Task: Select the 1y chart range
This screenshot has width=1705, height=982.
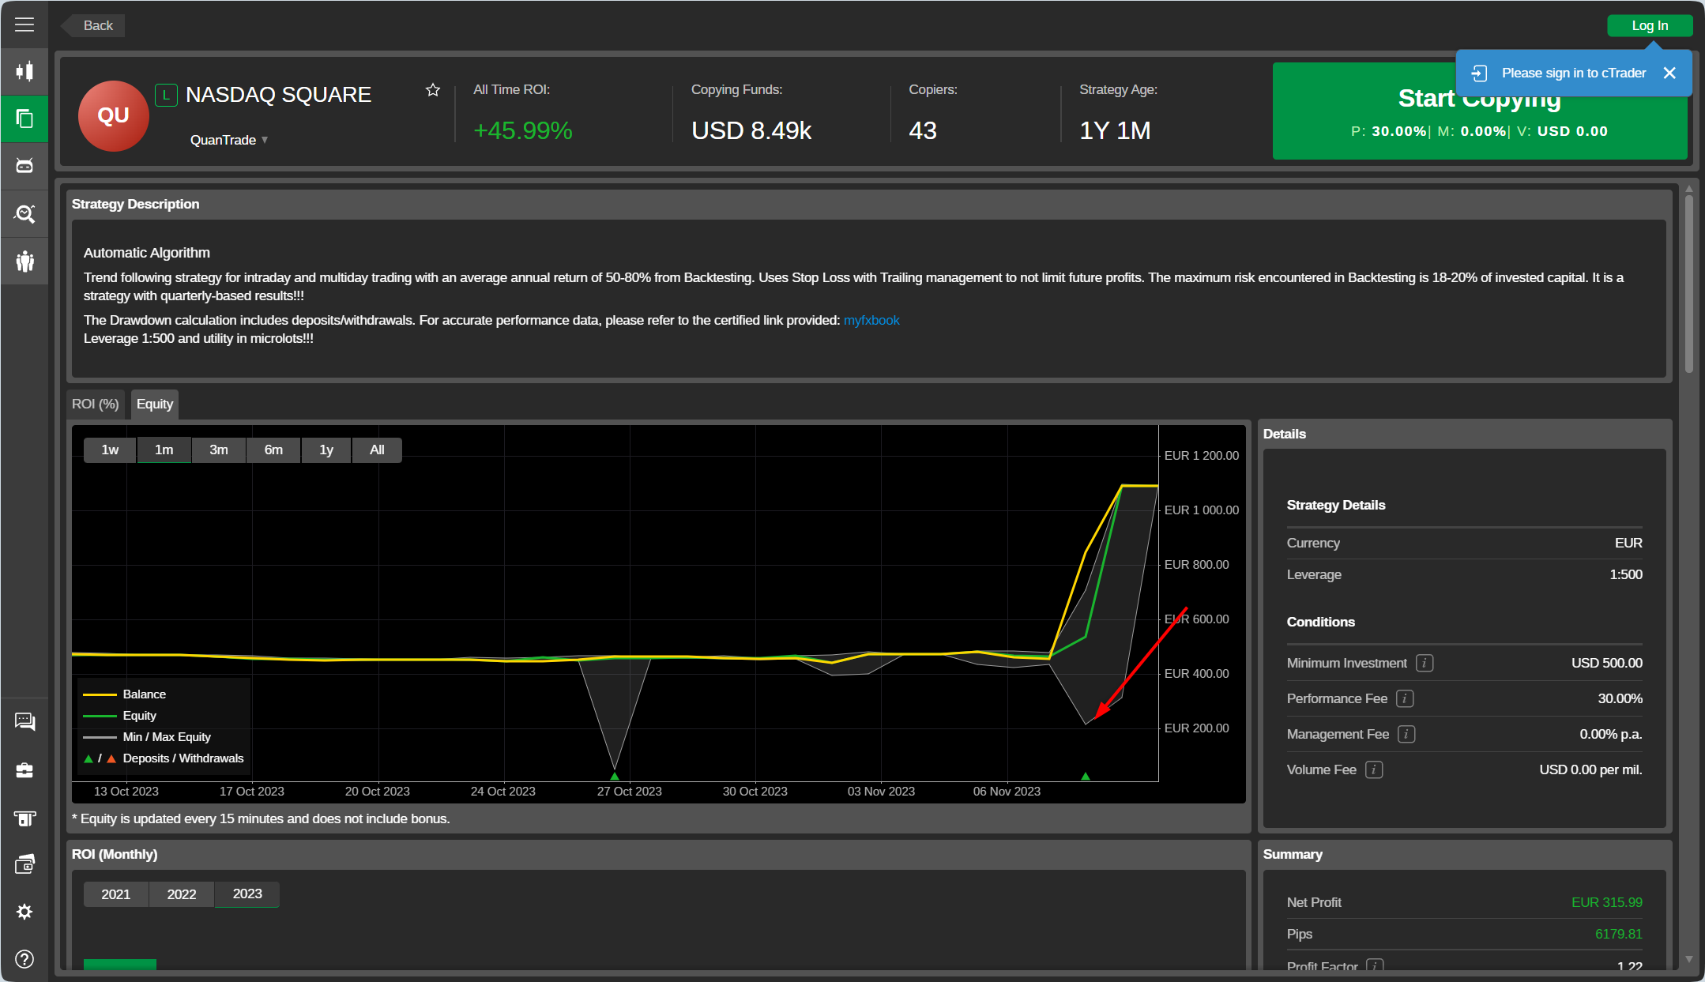Action: coord(326,450)
